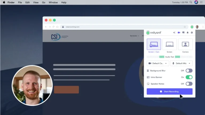Image resolution: width=205 pixels, height=115 pixels.
Task: Click the Intro Banner label
Action: coord(156,77)
